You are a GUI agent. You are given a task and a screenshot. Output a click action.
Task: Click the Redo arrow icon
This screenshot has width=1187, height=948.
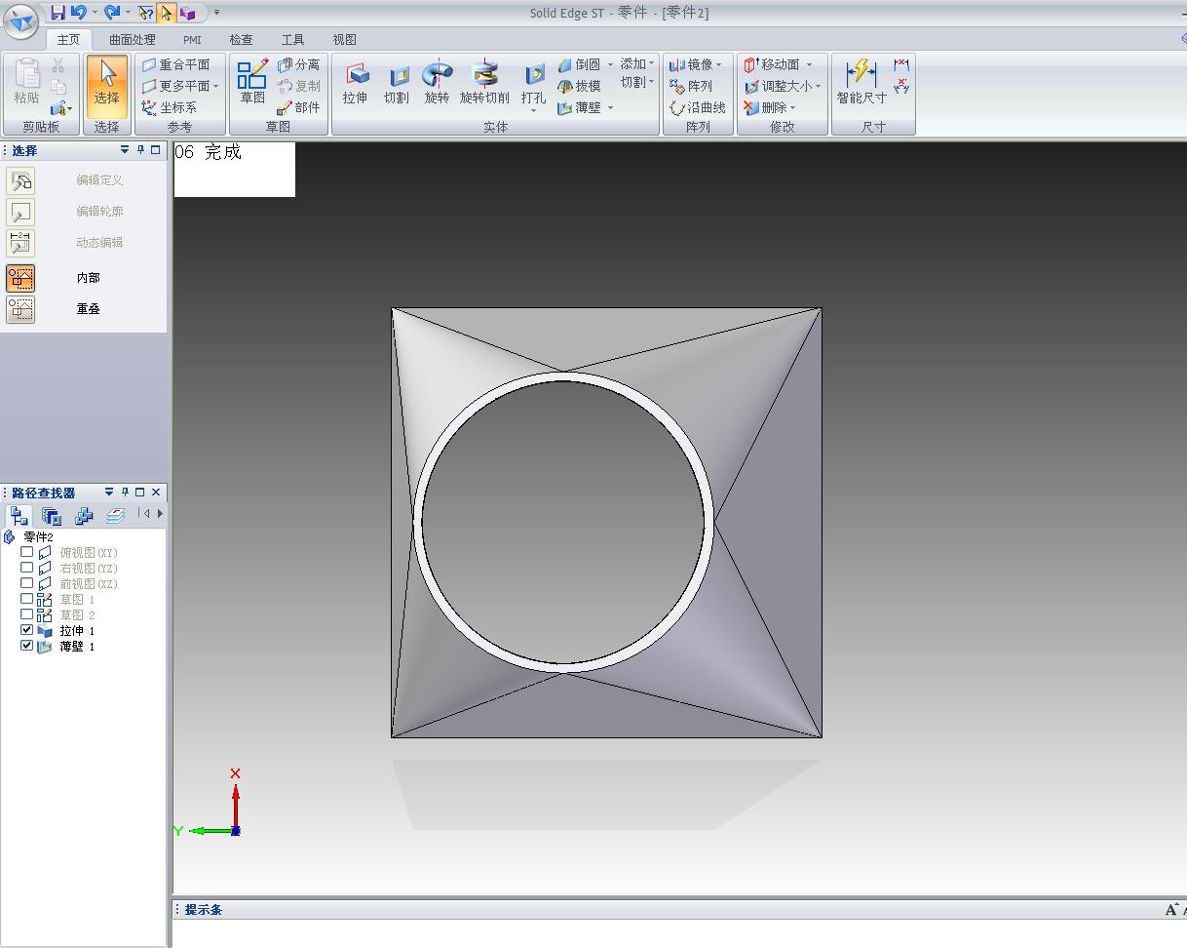[112, 13]
